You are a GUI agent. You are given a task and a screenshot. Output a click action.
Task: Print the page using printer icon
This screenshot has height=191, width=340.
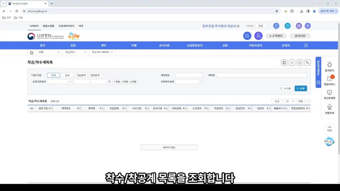pyautogui.click(x=300, y=63)
